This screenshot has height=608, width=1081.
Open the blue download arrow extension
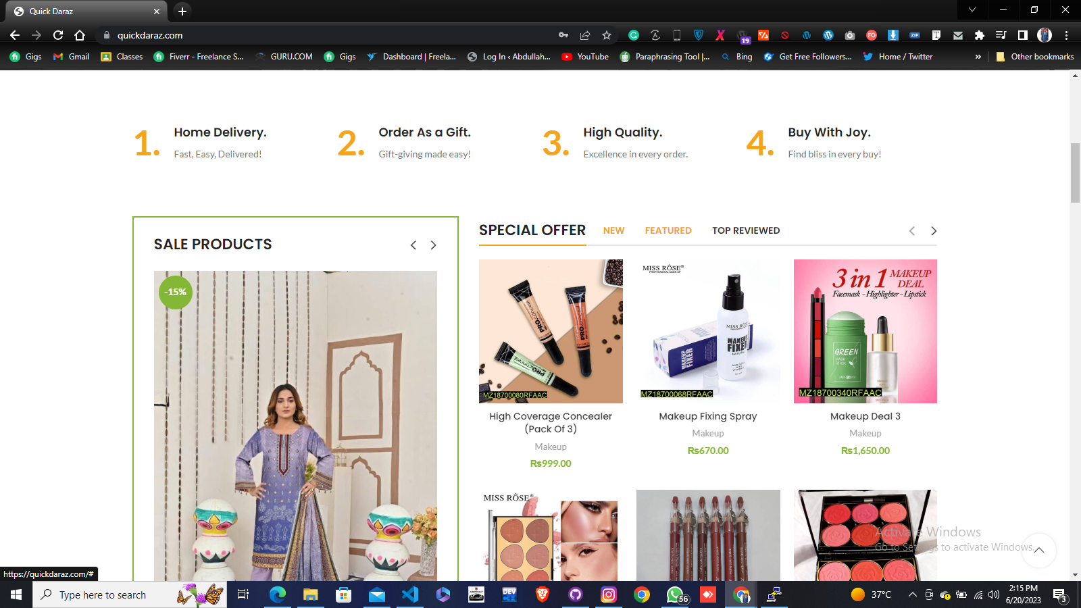(x=893, y=35)
